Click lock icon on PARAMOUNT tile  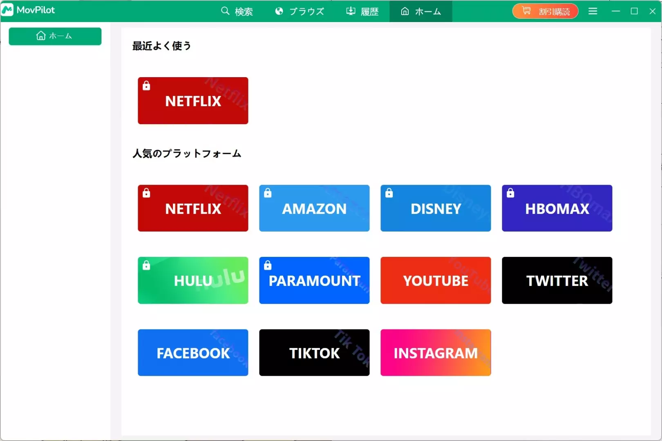click(268, 265)
